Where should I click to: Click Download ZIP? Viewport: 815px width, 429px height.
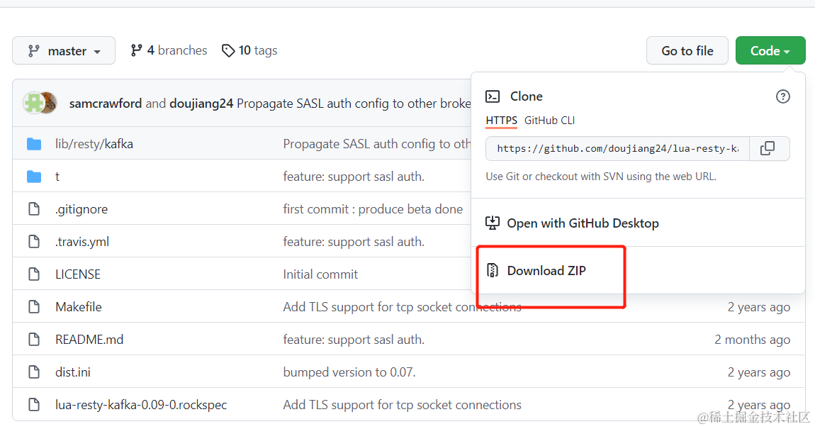point(546,270)
